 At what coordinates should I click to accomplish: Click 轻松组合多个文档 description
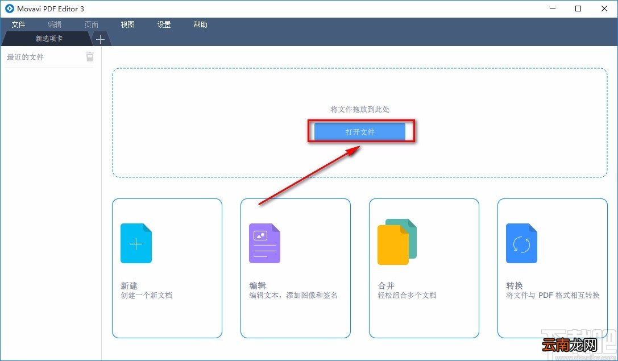click(407, 295)
